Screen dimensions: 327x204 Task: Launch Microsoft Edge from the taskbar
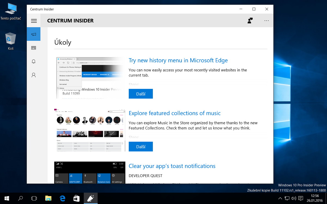pyautogui.click(x=62, y=198)
